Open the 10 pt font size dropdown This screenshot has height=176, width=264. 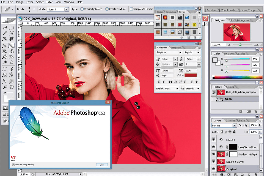click(175, 59)
